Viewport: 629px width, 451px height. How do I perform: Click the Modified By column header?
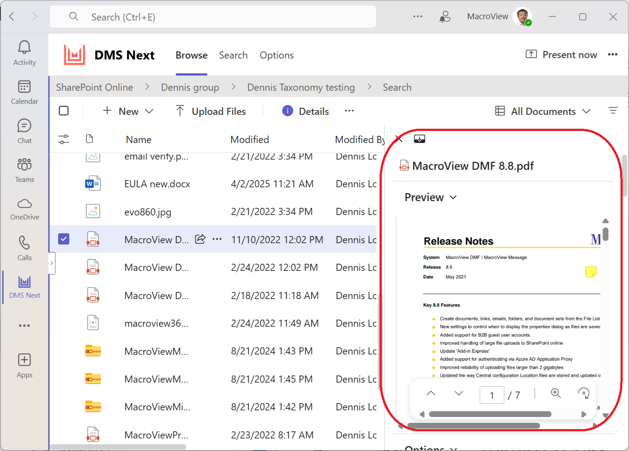pyautogui.click(x=359, y=139)
